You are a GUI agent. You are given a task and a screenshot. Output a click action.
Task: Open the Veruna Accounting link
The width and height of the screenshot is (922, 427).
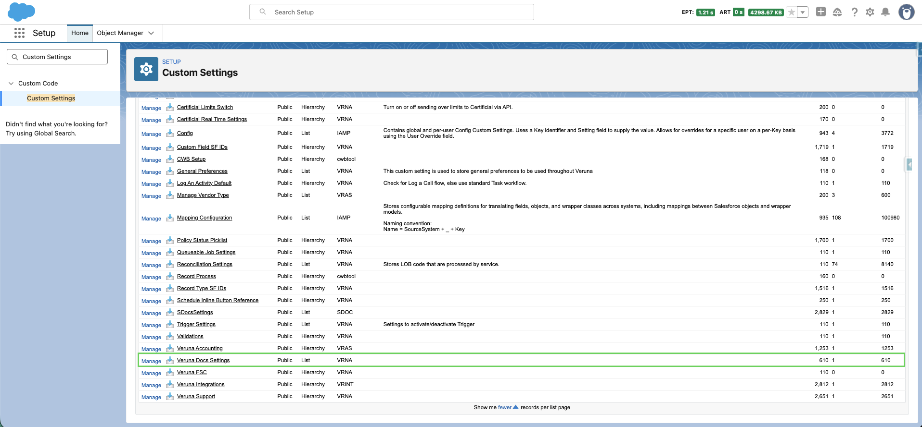[200, 348]
